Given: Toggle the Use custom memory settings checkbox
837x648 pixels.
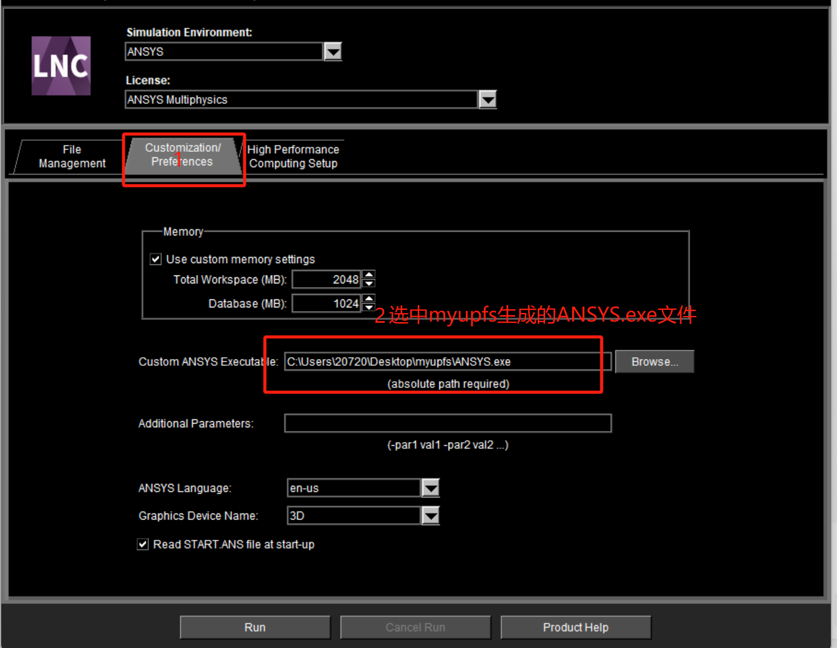Looking at the screenshot, I should [155, 259].
